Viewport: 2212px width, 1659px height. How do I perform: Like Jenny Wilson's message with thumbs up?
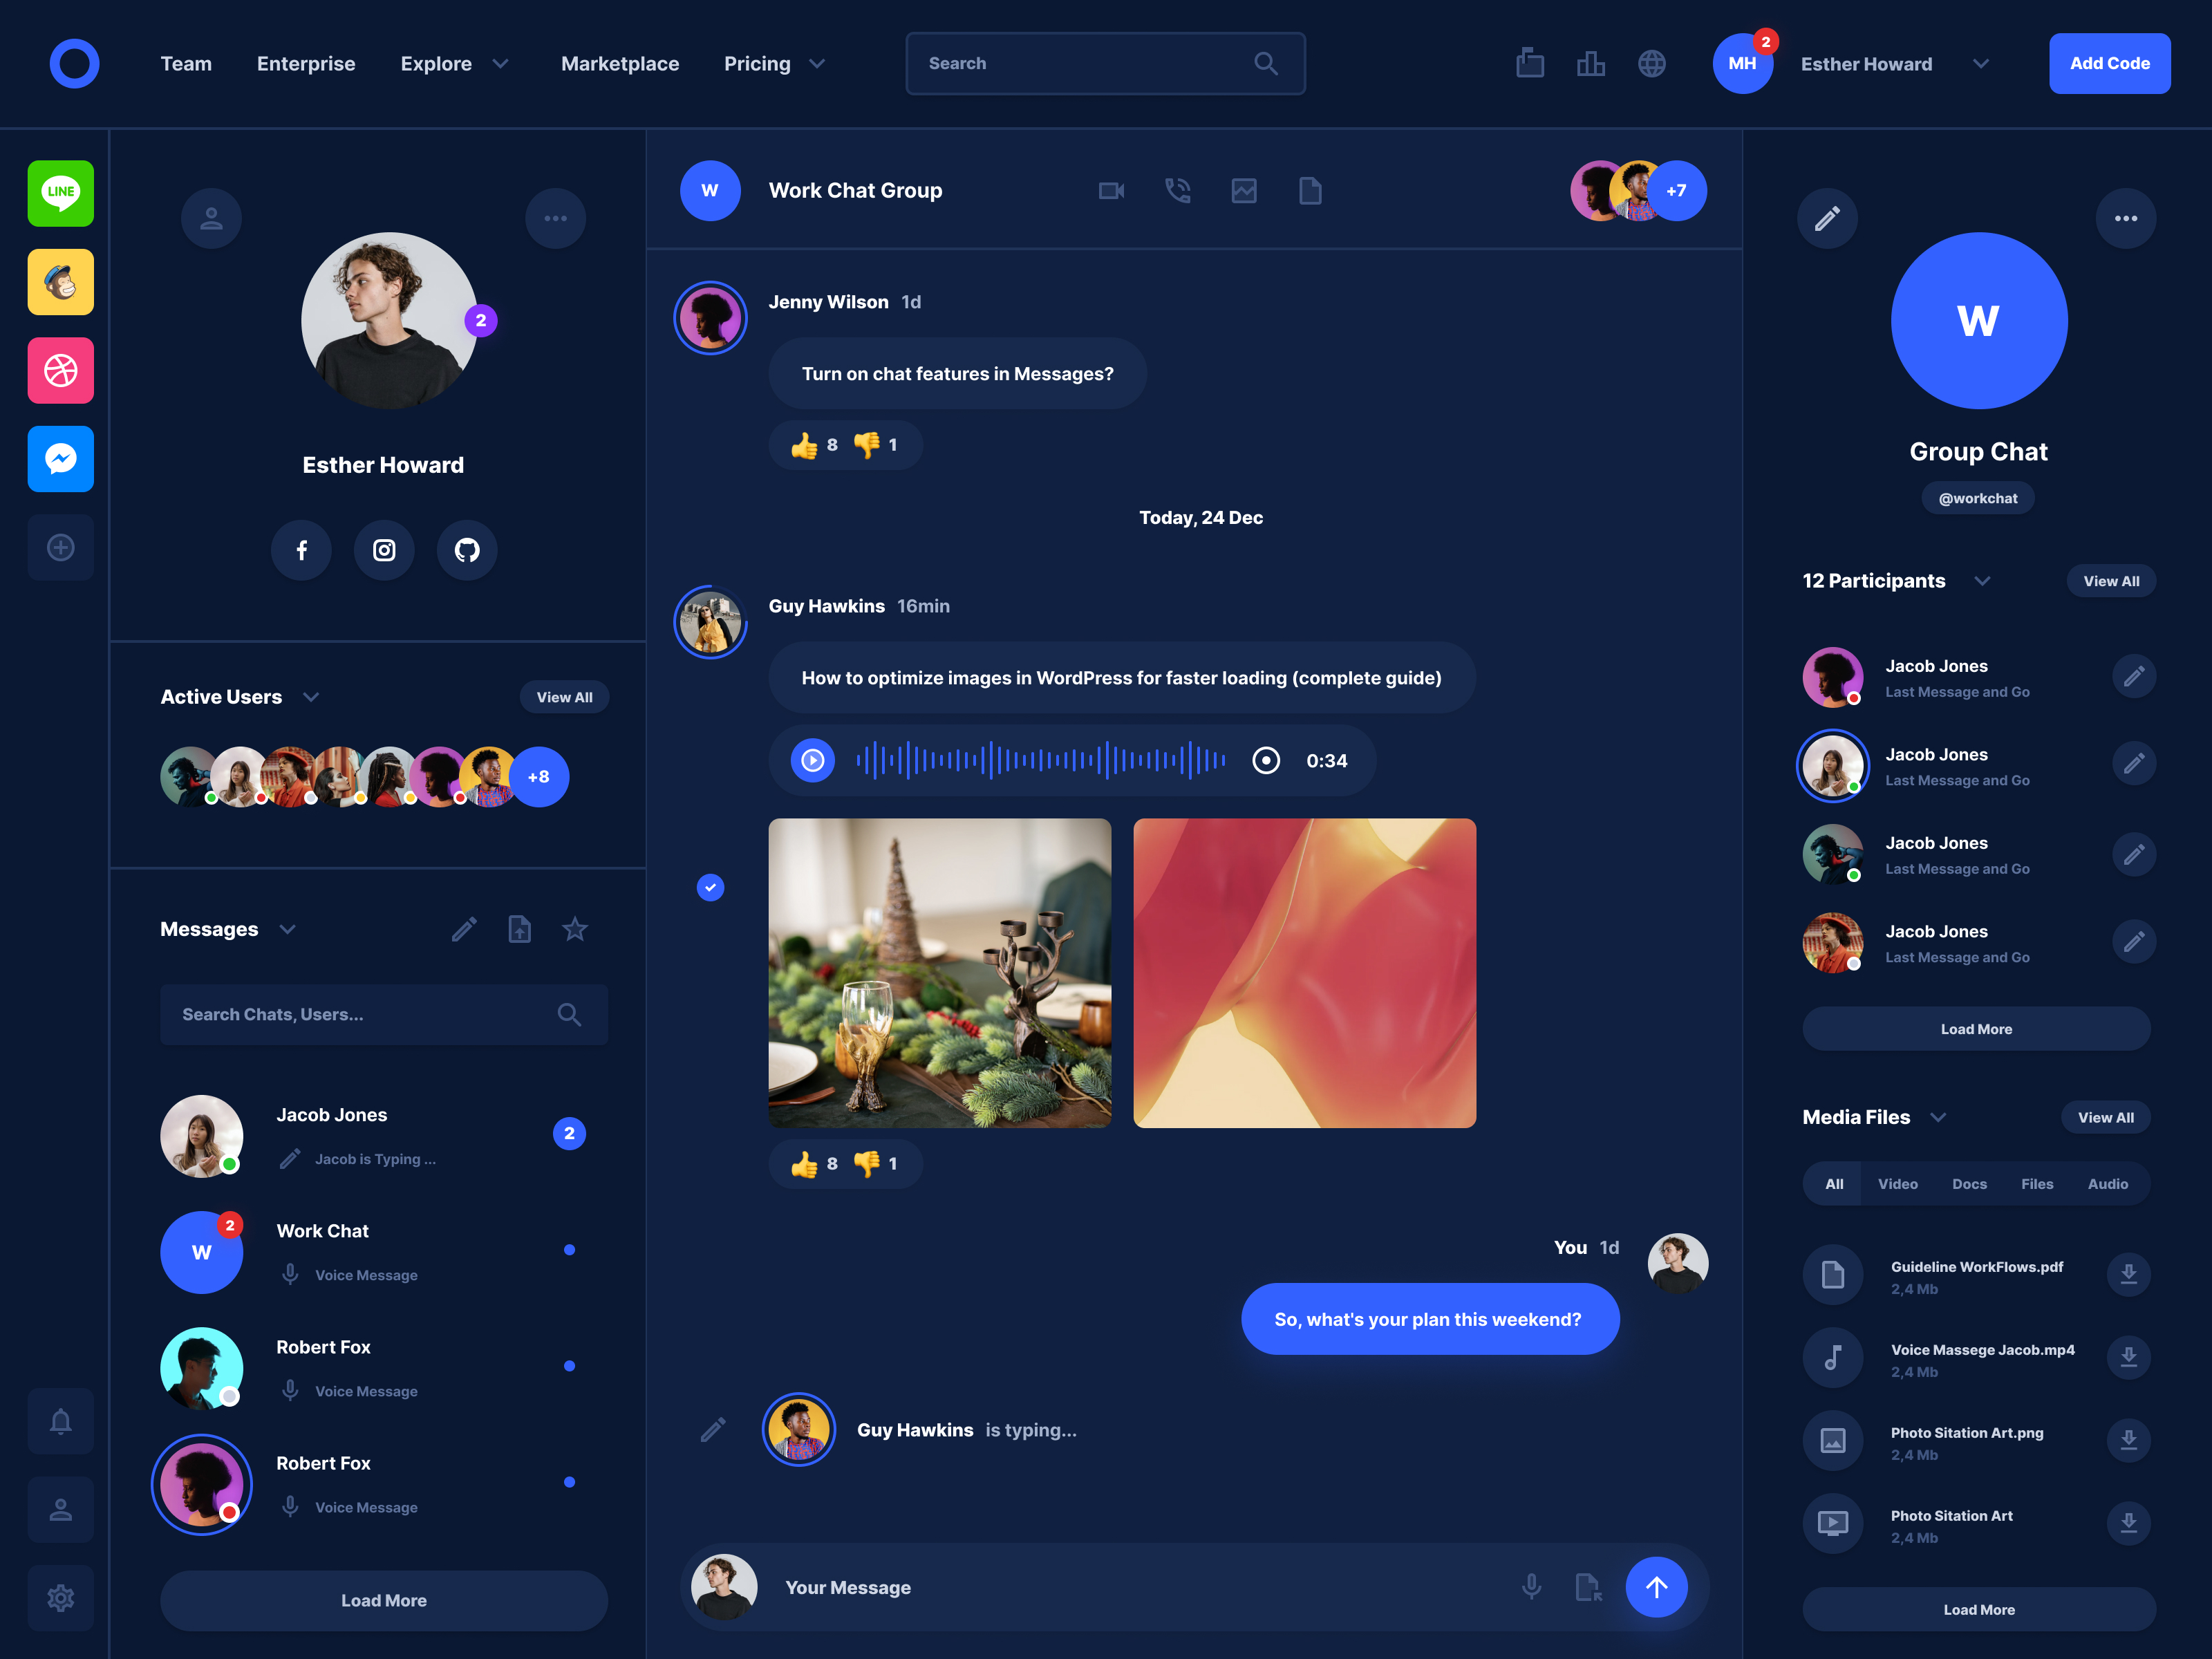click(804, 445)
